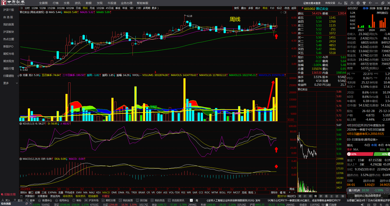This screenshot has width=390, height=206.
Task: Open the 资讯 menu
Action: click(x=77, y=3)
